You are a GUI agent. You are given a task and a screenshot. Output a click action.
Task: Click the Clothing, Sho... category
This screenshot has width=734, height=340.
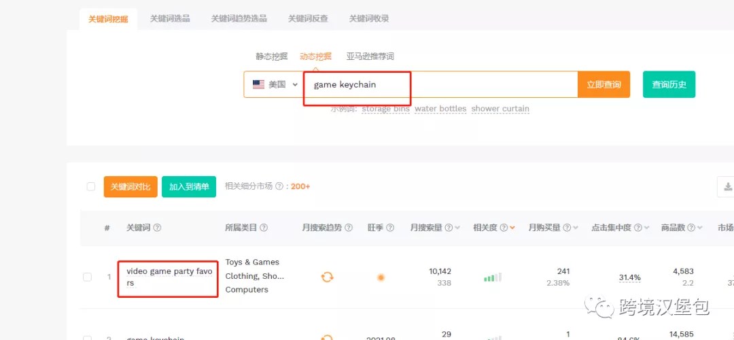tap(255, 276)
